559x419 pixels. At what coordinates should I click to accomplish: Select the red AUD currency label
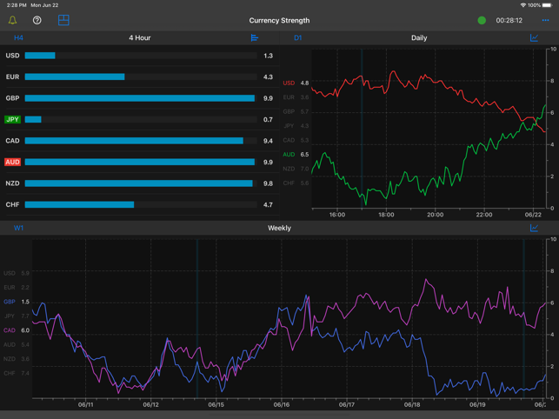[x=12, y=162]
